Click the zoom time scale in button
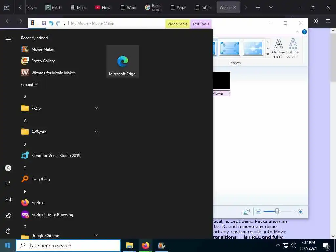This screenshot has width=336, height=252. point(301,212)
